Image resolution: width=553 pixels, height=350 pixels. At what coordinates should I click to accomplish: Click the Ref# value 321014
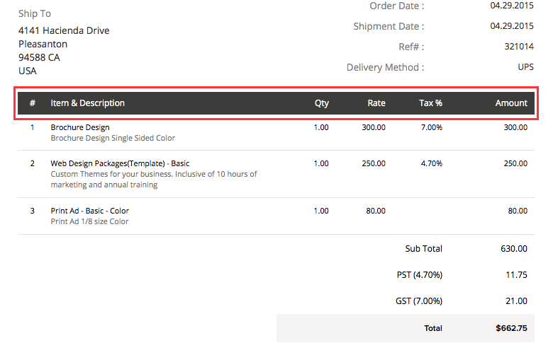519,47
